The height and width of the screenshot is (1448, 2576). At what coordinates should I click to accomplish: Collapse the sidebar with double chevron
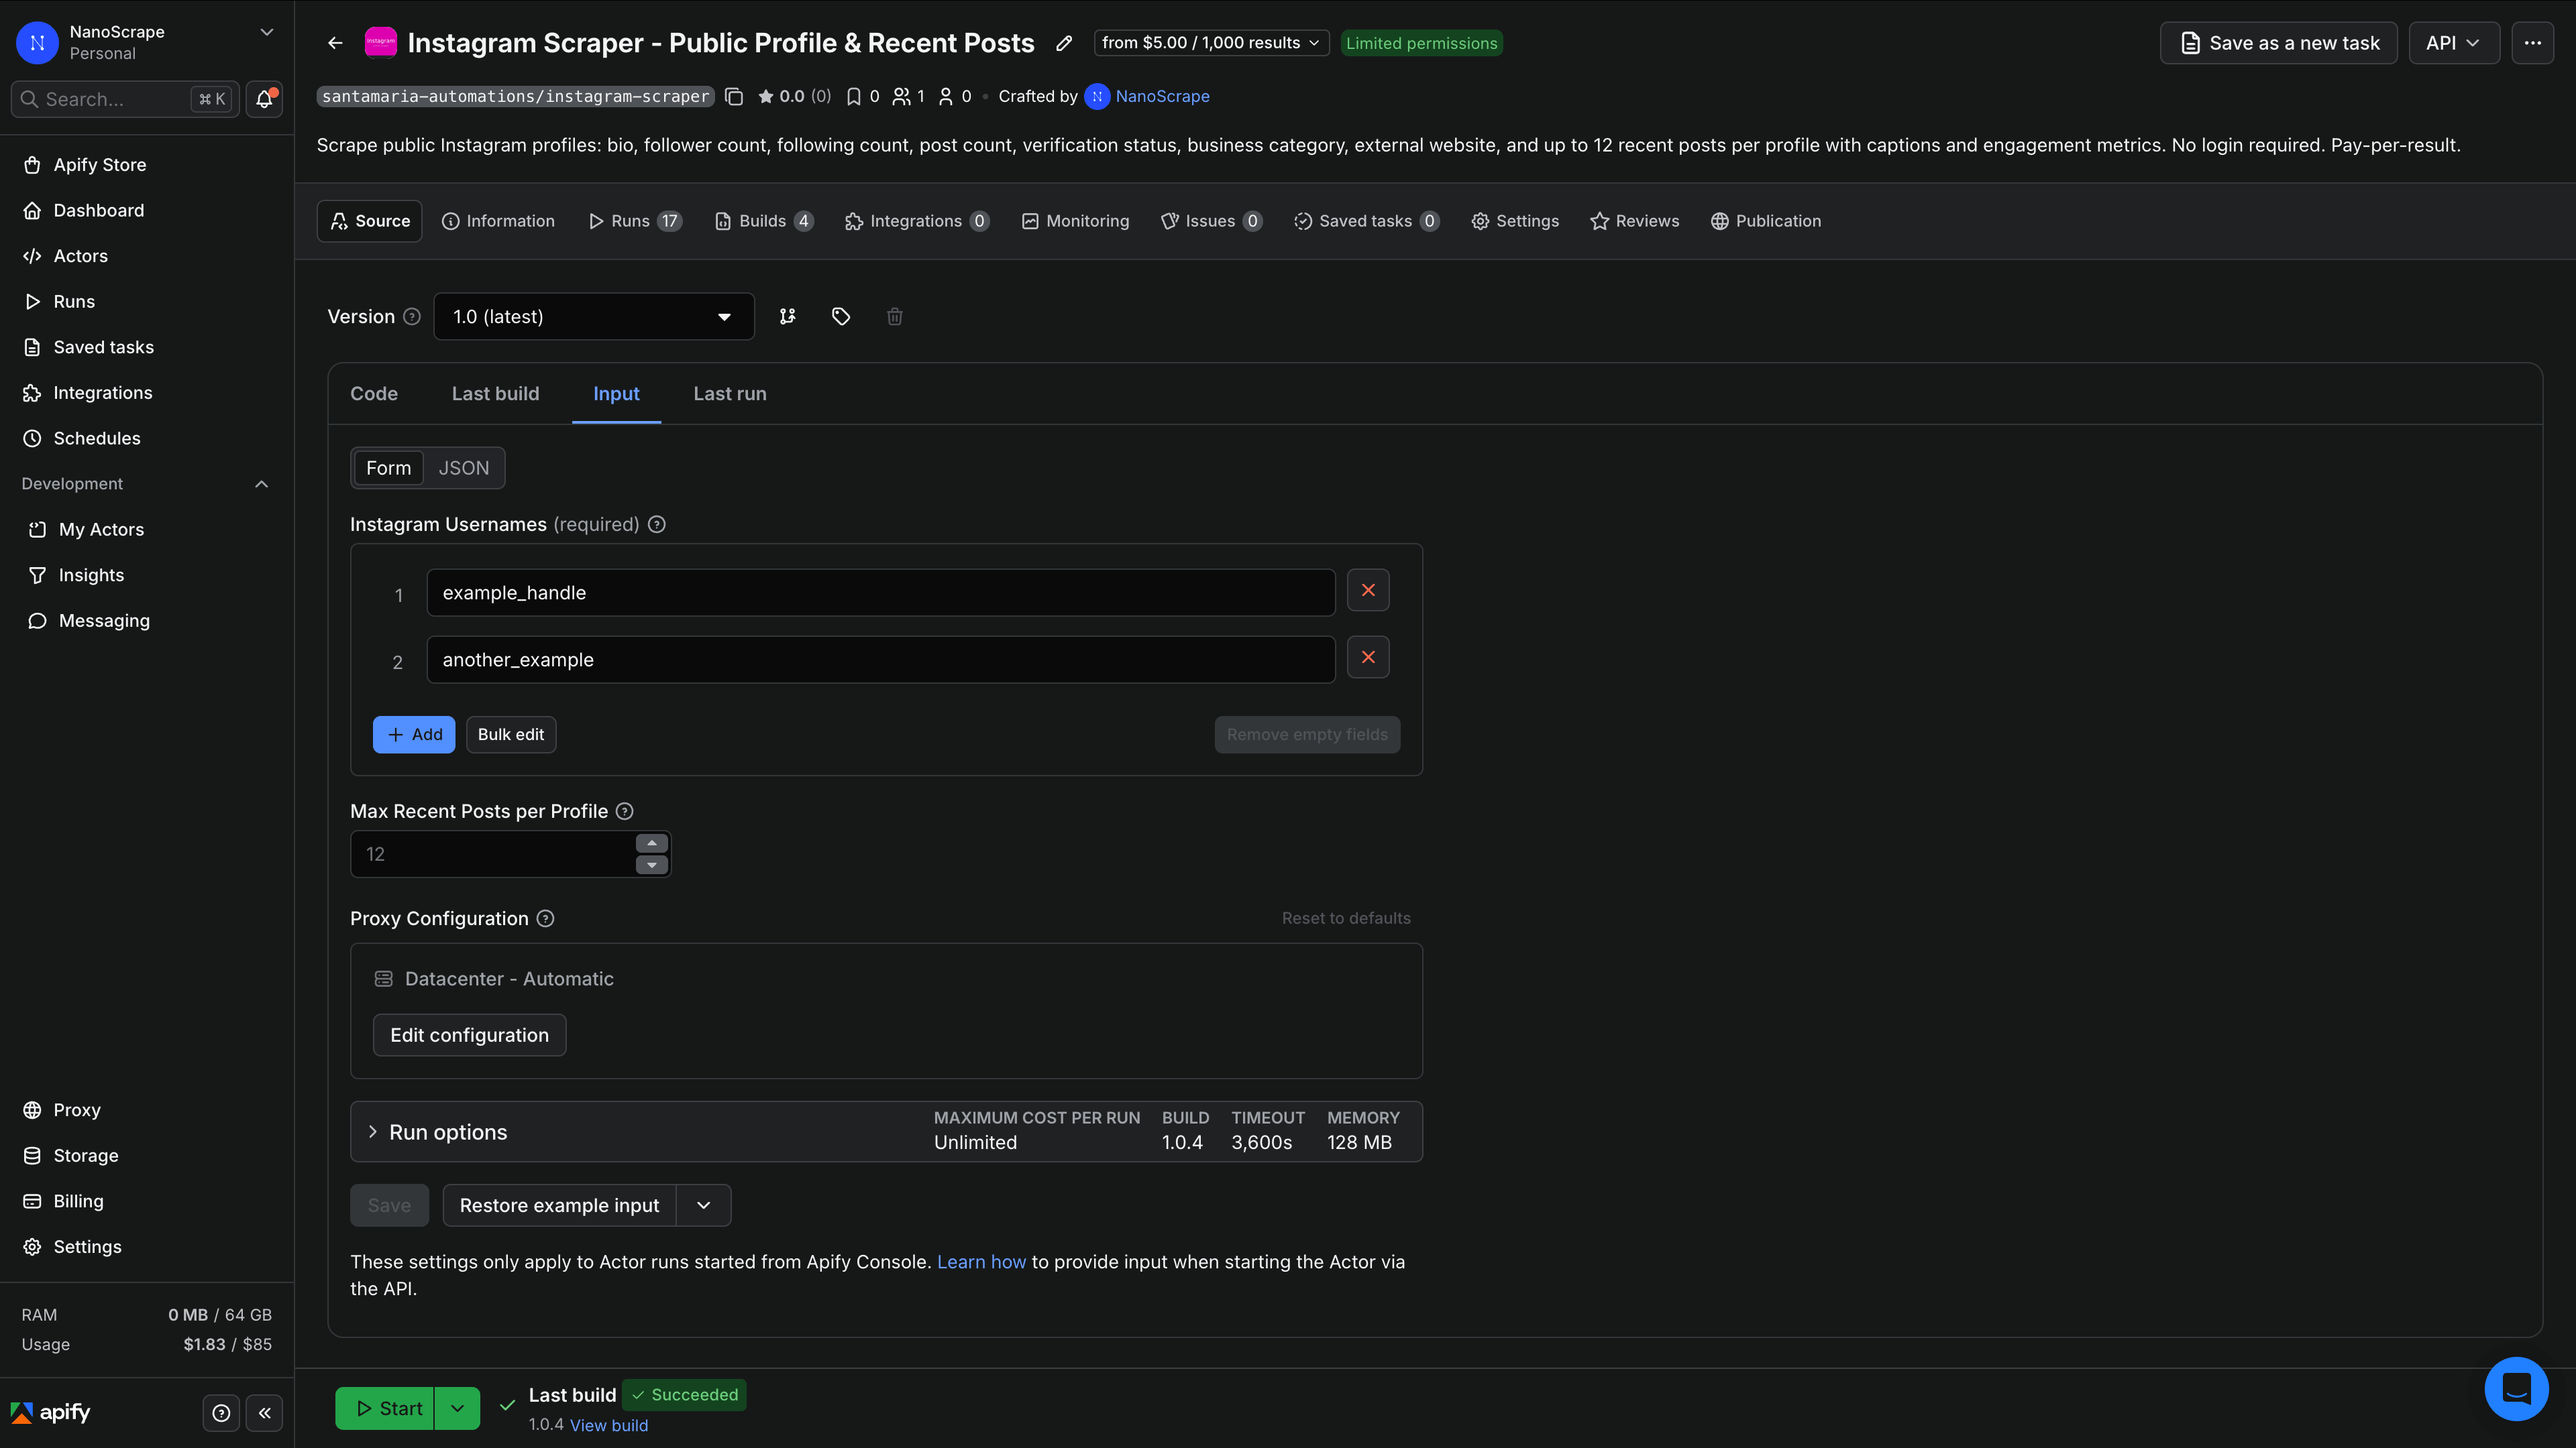pos(265,1413)
